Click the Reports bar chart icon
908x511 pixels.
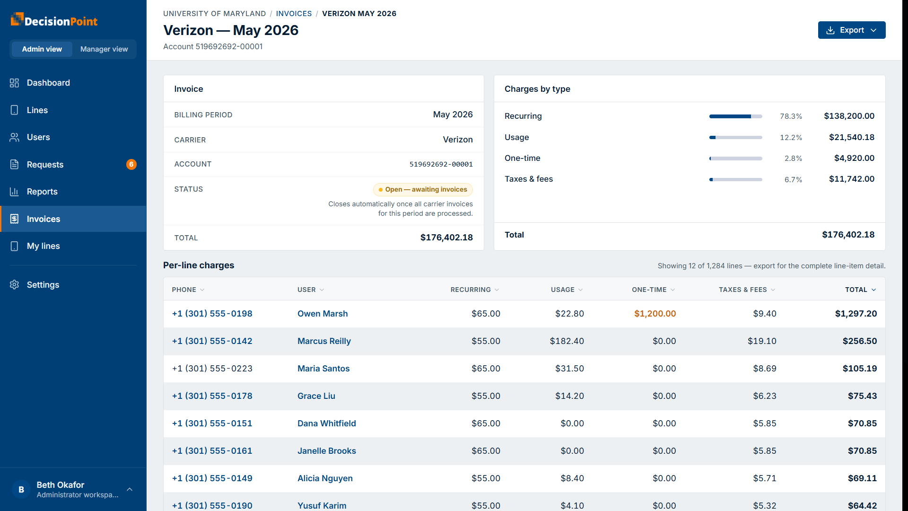click(x=14, y=192)
